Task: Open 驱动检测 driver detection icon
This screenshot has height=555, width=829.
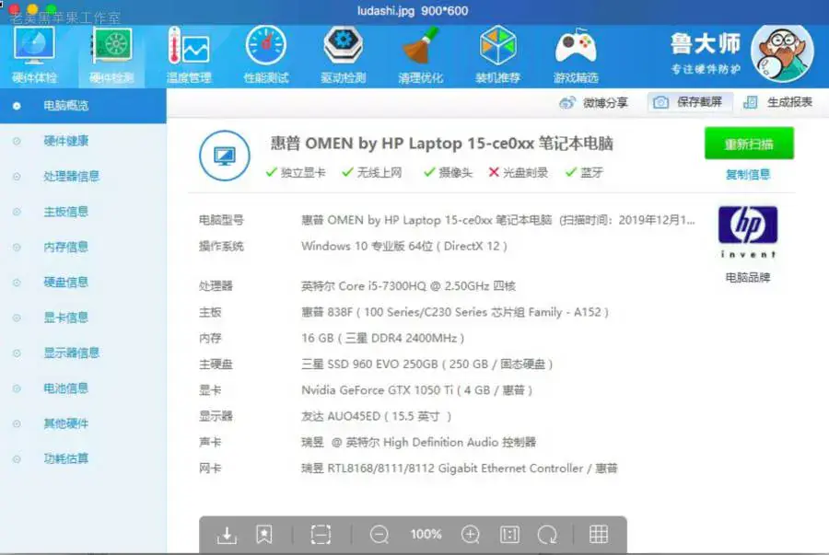Action: [x=344, y=55]
